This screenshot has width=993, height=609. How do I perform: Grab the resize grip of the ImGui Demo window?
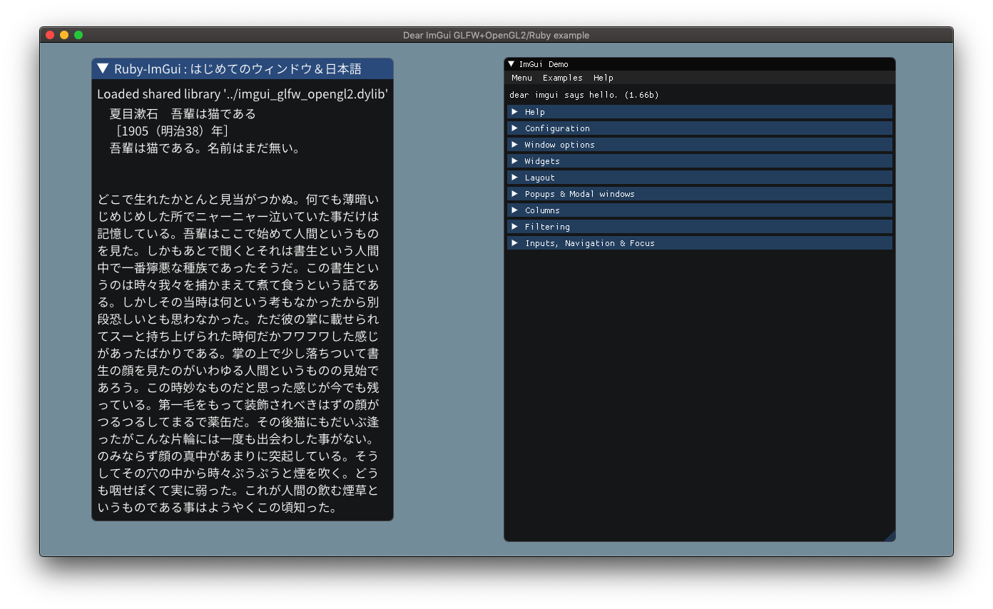coord(890,536)
